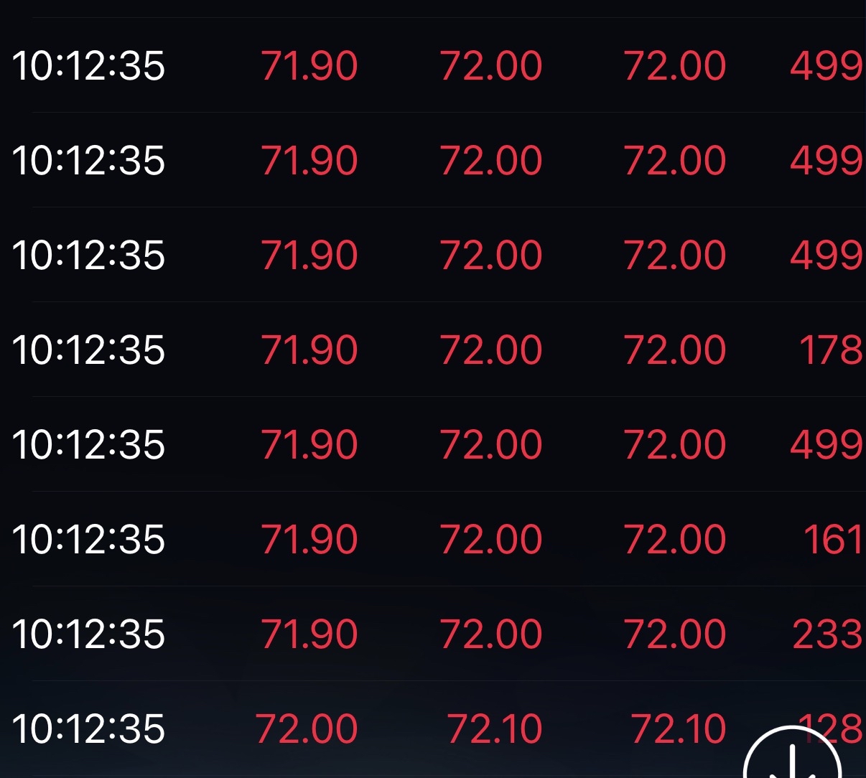This screenshot has width=866, height=778.
Task: Click the 72.00 price adjacent to the 233 volume
Action: click(x=675, y=634)
